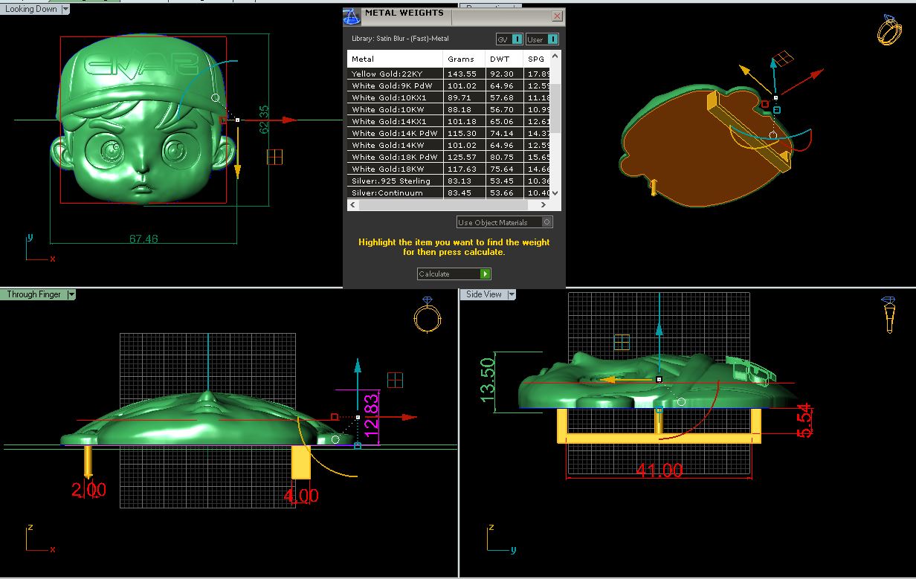Screen dimensions: 916x579
Task: Click the Metal Weights flask icon
Action: 353,16
